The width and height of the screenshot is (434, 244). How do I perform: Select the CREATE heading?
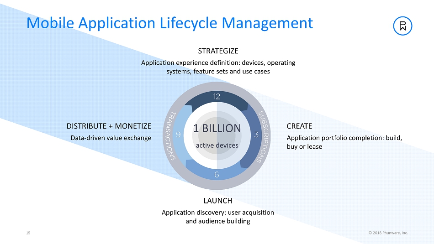(299, 126)
